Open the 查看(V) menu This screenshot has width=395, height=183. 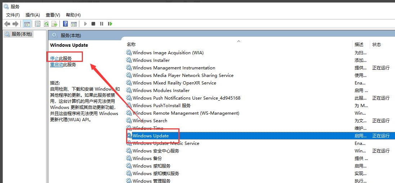click(x=53, y=15)
